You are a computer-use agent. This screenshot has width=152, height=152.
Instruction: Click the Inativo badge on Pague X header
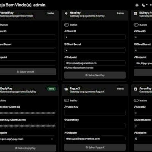pos(120,89)
